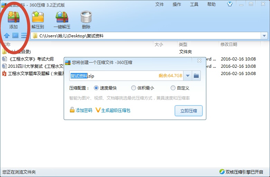Select 自定义 compression option
Screen dimensions: 270x177
pos(173,88)
